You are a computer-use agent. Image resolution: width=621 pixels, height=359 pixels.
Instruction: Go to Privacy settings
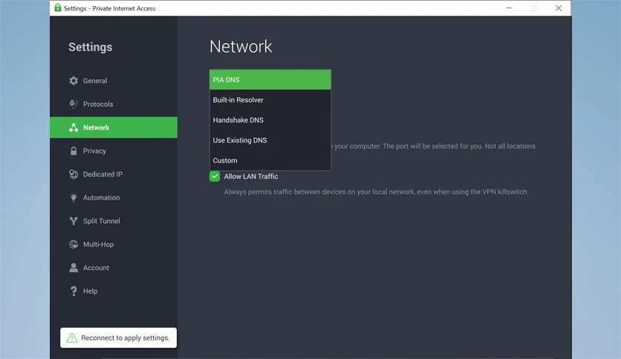(x=114, y=151)
